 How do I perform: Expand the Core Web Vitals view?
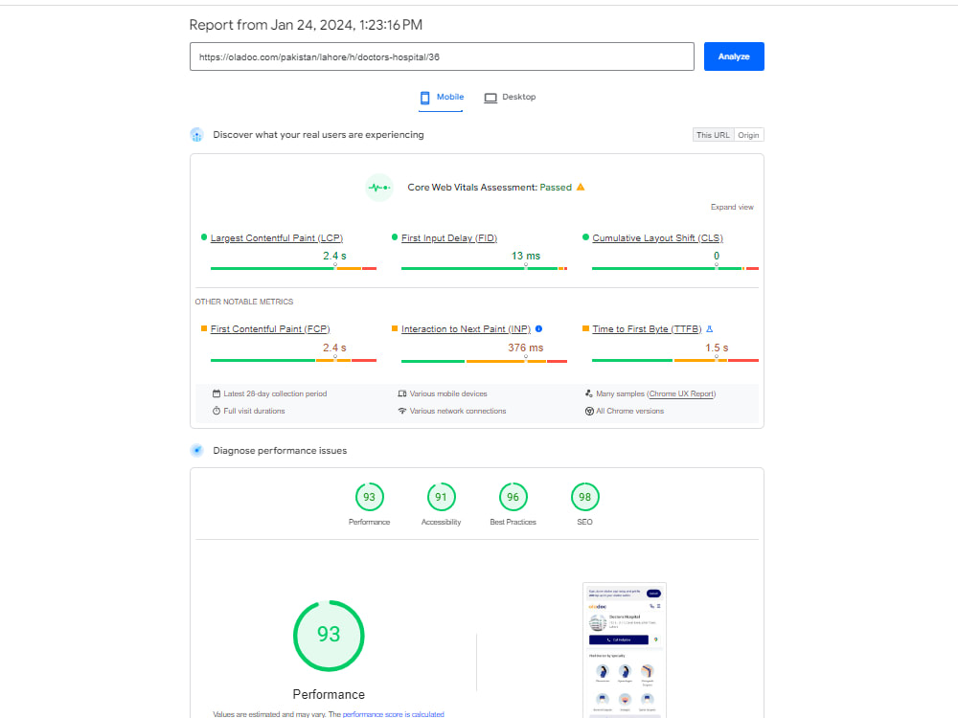pyautogui.click(x=732, y=207)
